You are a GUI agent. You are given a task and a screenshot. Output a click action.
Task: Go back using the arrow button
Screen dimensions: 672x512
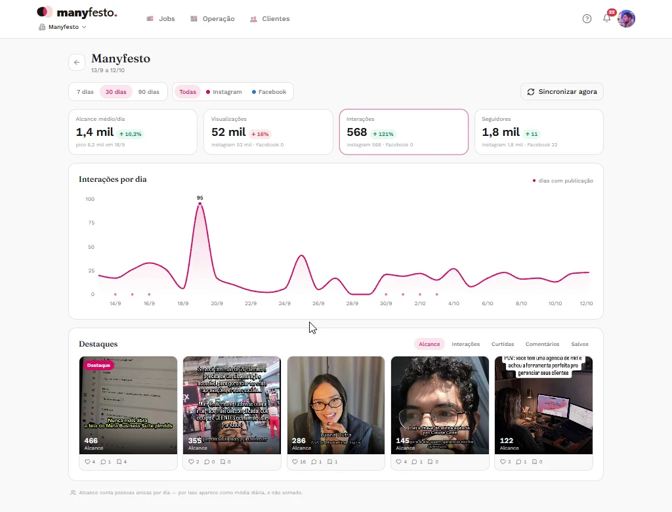(x=77, y=62)
